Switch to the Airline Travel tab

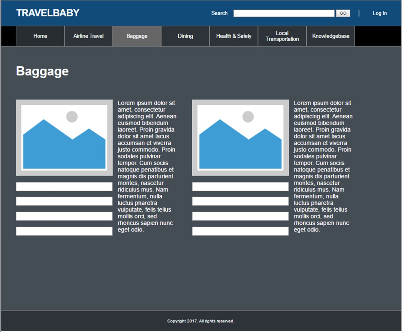coord(88,36)
